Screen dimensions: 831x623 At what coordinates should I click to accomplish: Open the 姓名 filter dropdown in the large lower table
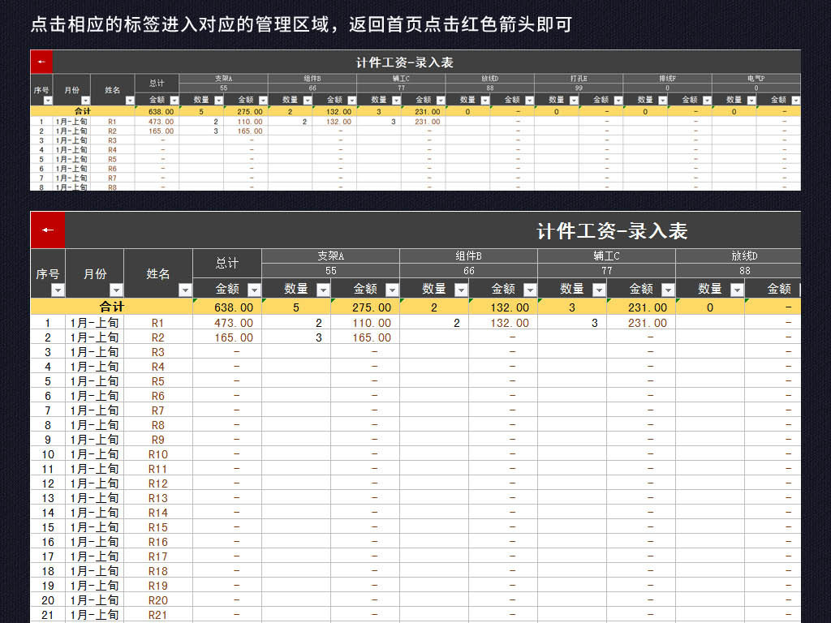click(185, 290)
